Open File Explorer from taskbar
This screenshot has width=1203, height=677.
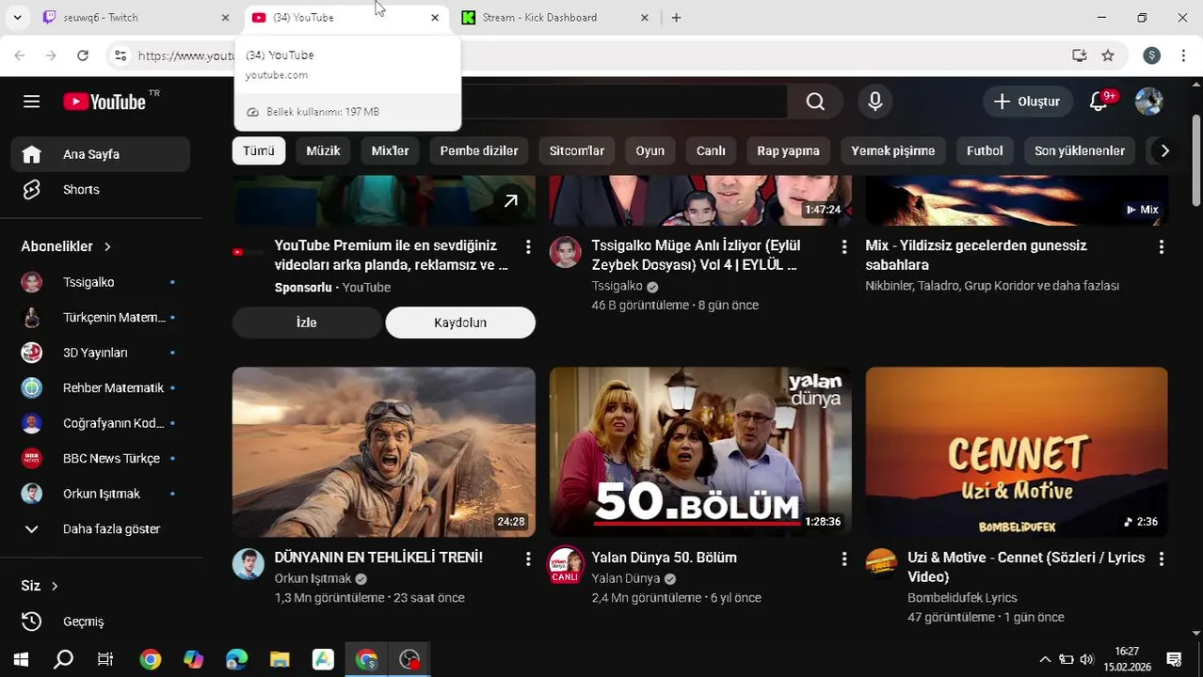coord(280,659)
